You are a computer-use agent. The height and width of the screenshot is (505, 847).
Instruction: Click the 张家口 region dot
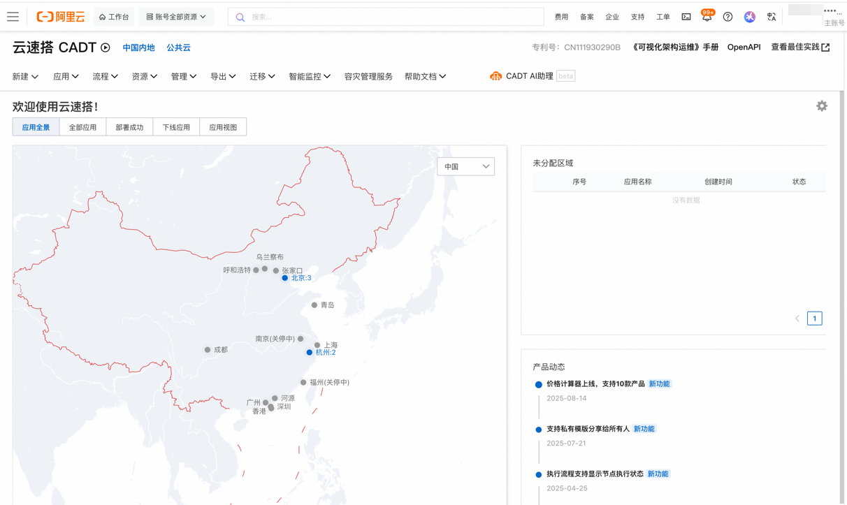click(276, 270)
